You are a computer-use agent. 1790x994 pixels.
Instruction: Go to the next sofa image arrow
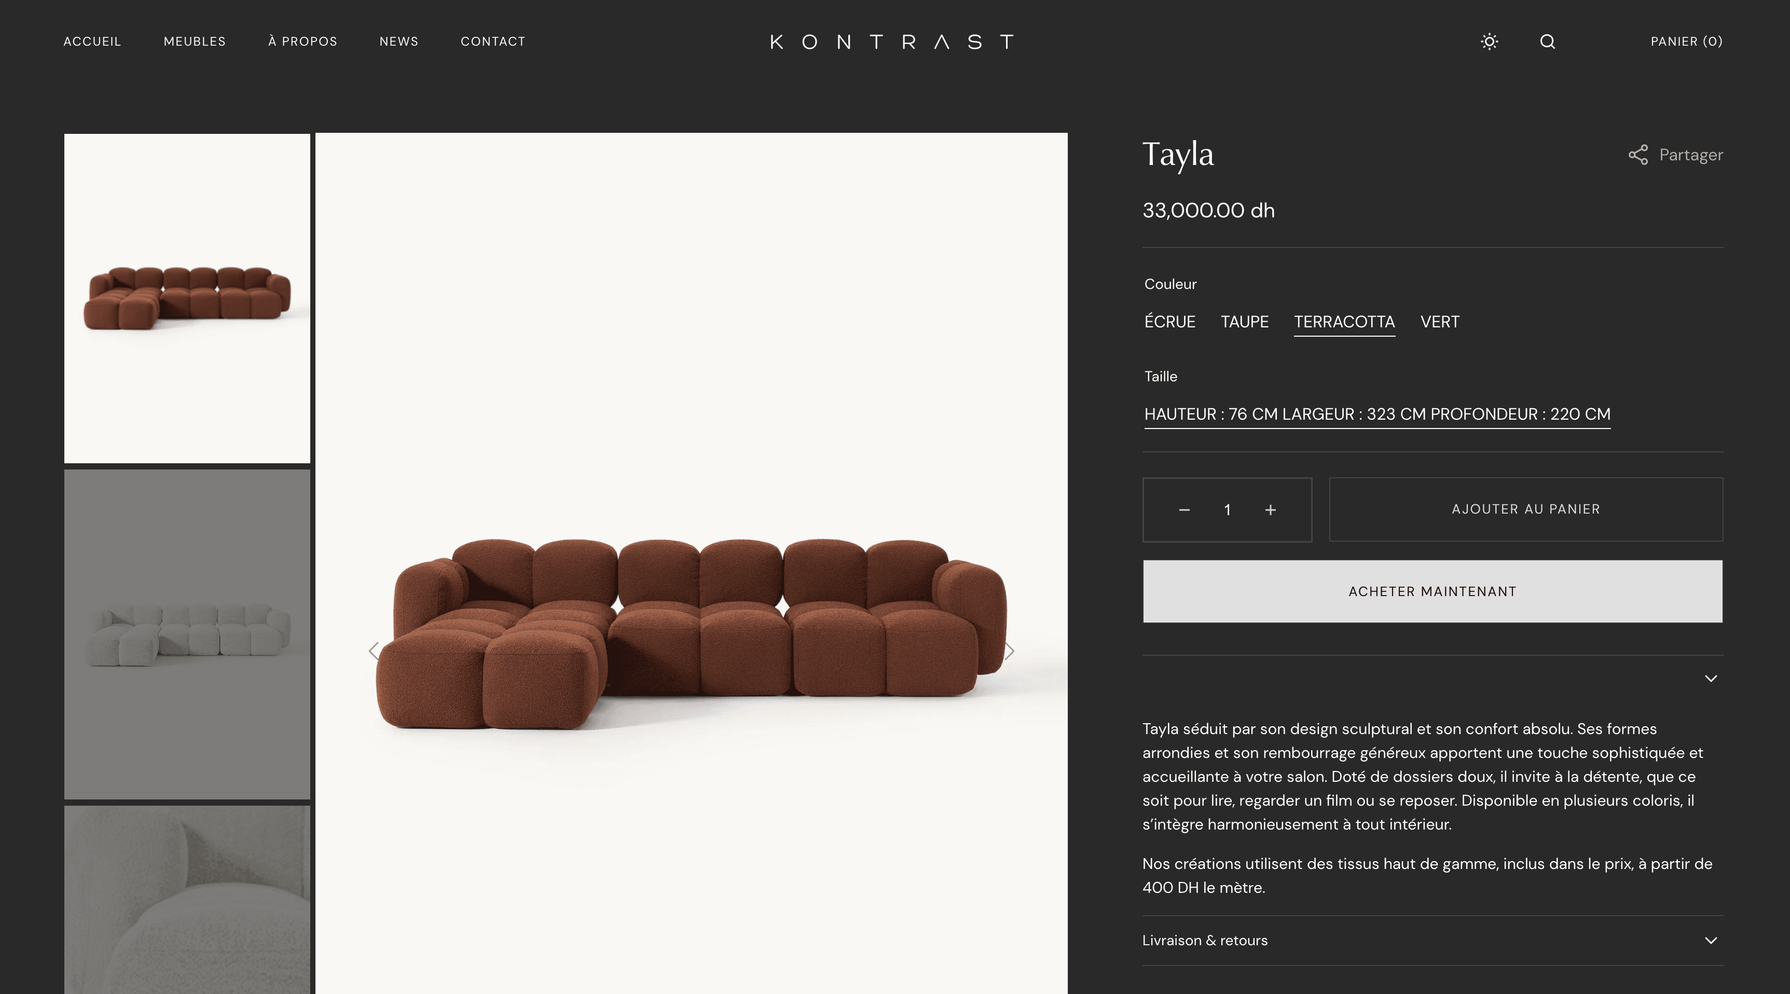pyautogui.click(x=1010, y=651)
